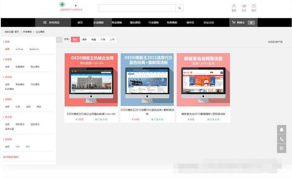Open the 模板堂当当网简洁版 product thumbnail
Screen dimensions: 292x178
click(x=203, y=80)
